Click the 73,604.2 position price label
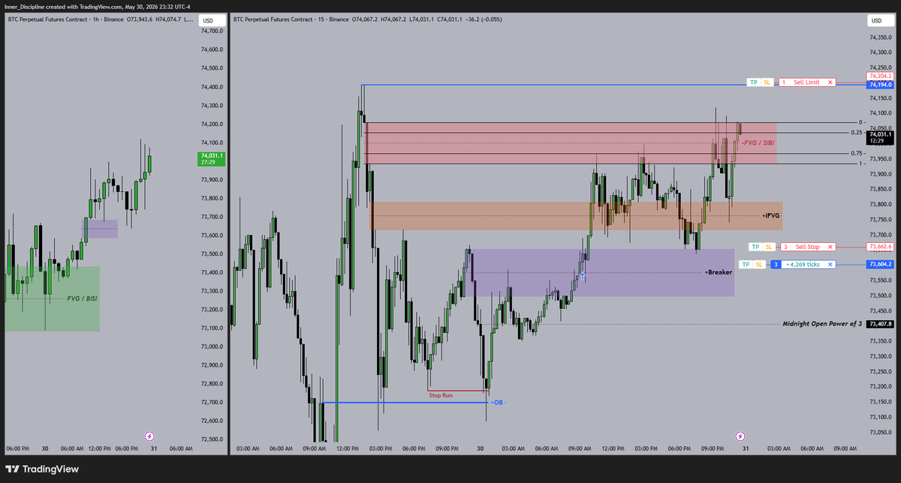Image resolution: width=901 pixels, height=483 pixels. [880, 264]
